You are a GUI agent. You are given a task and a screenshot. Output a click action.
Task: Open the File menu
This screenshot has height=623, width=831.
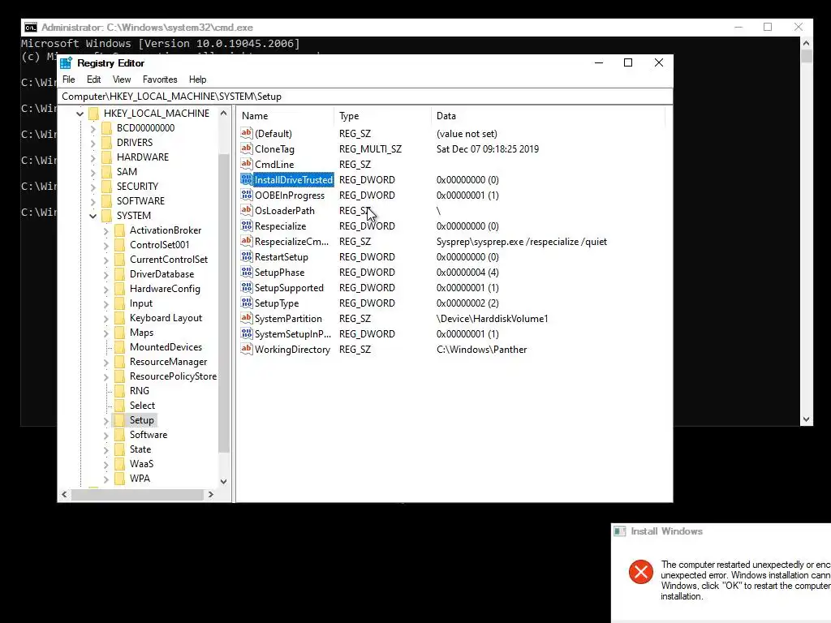click(x=68, y=79)
